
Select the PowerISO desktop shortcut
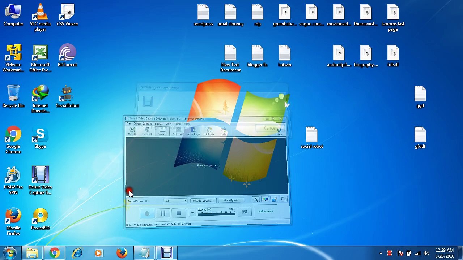tap(40, 219)
